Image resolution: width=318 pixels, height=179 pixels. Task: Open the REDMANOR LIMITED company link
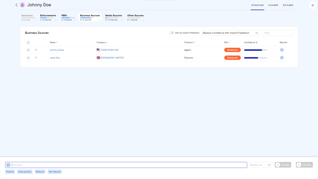[x=112, y=58]
